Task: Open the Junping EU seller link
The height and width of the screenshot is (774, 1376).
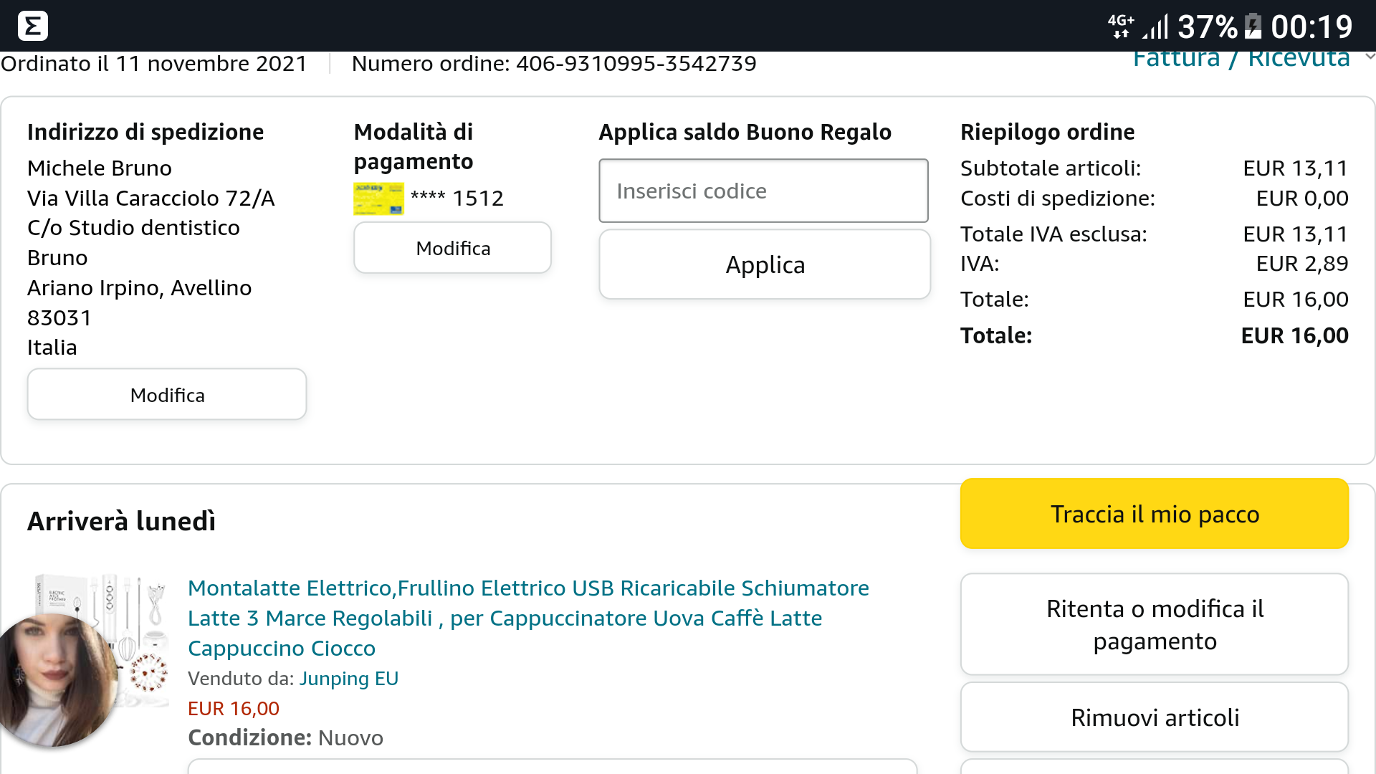Action: (348, 679)
